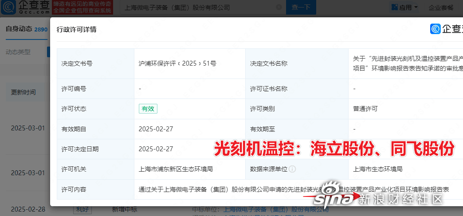Click the 动态类型 filter label

click(x=18, y=52)
